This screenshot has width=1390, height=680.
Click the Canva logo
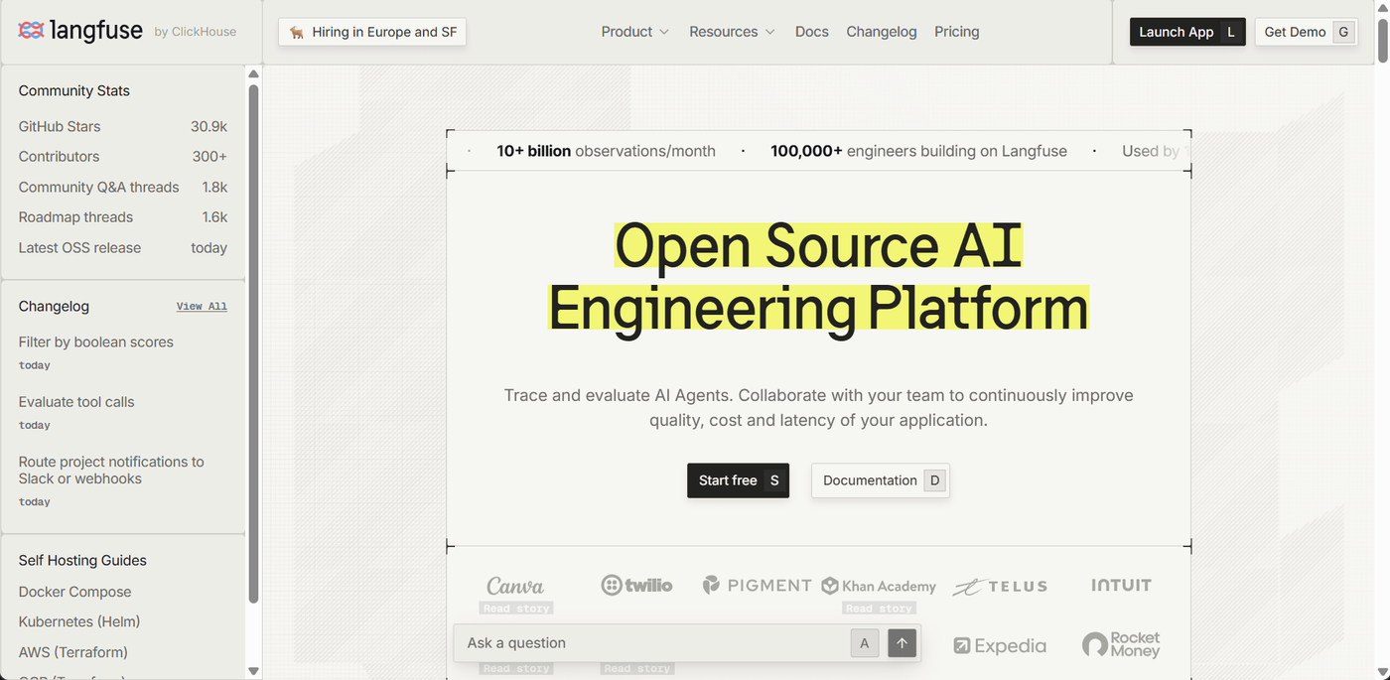pos(515,586)
